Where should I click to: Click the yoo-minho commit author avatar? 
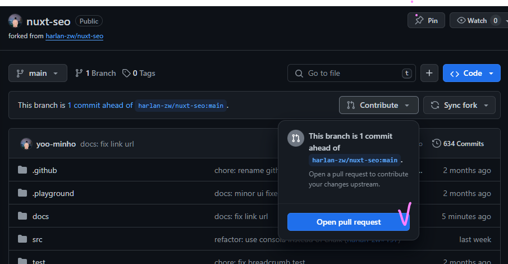(26, 144)
